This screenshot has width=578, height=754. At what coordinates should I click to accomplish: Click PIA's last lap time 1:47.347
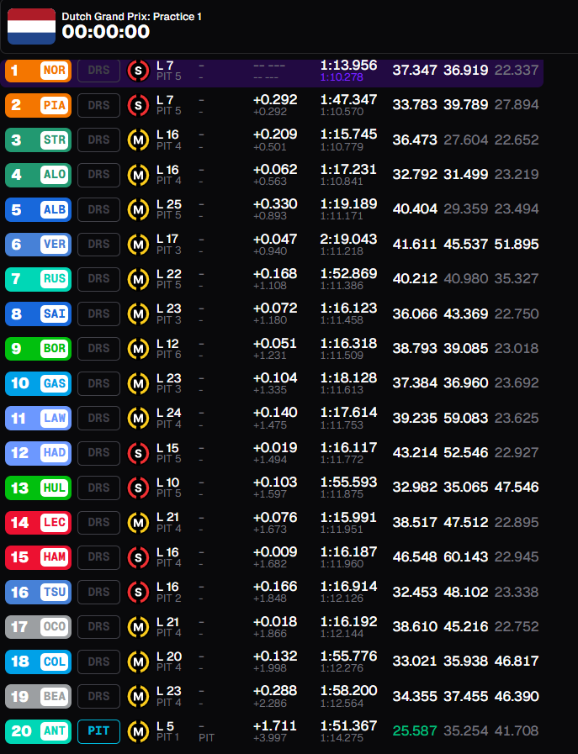(349, 99)
